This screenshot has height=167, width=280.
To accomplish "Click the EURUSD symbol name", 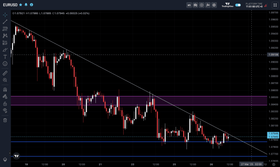I will point(10,5).
